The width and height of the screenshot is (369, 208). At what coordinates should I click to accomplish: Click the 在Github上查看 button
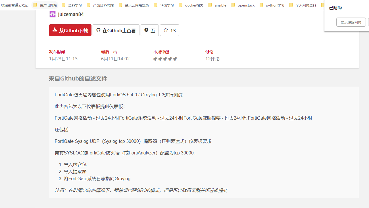click(116, 30)
